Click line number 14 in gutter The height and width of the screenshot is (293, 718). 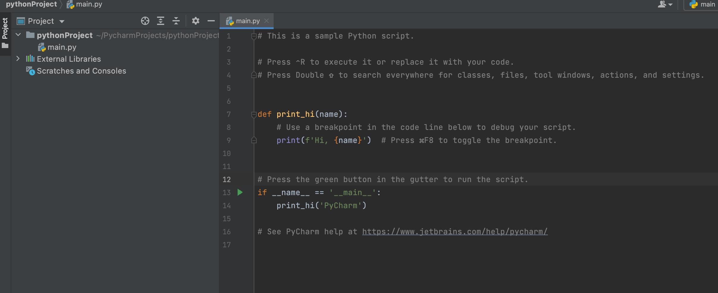[x=227, y=206]
